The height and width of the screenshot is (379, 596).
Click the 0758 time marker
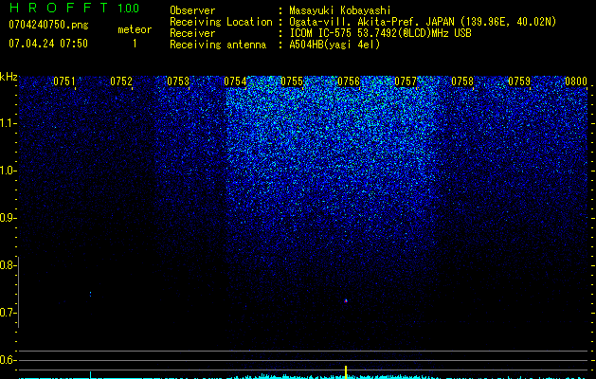point(462,81)
